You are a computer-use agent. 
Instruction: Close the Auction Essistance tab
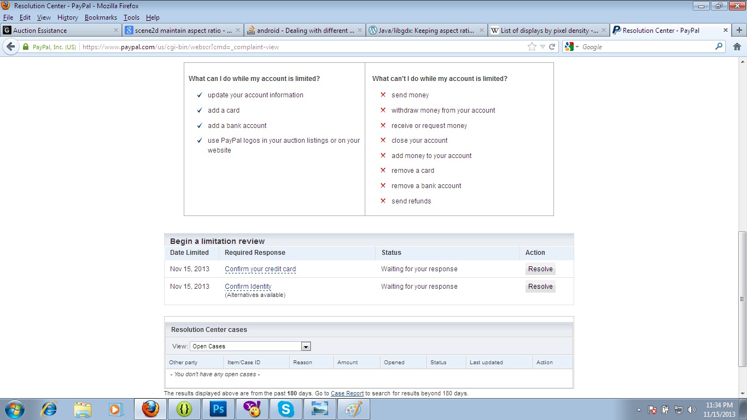(116, 31)
